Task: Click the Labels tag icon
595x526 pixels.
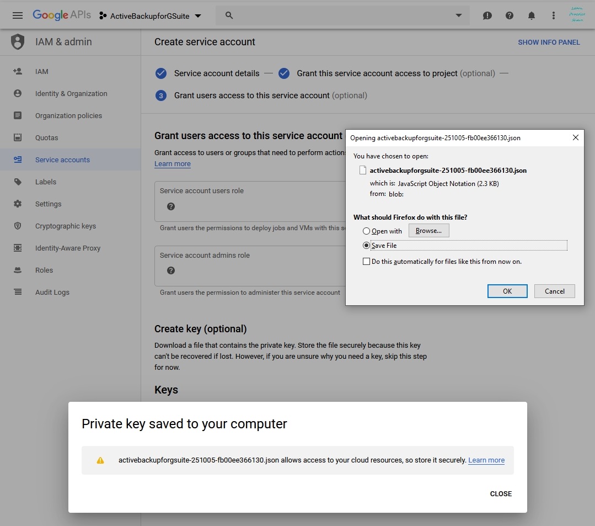Action: click(x=18, y=182)
